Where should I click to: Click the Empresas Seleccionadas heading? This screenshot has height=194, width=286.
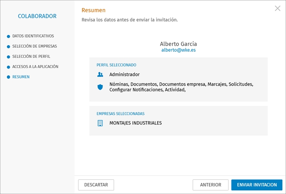point(121,114)
